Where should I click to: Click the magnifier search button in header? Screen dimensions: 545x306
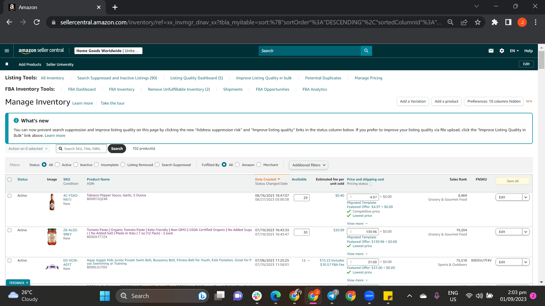tap(366, 51)
